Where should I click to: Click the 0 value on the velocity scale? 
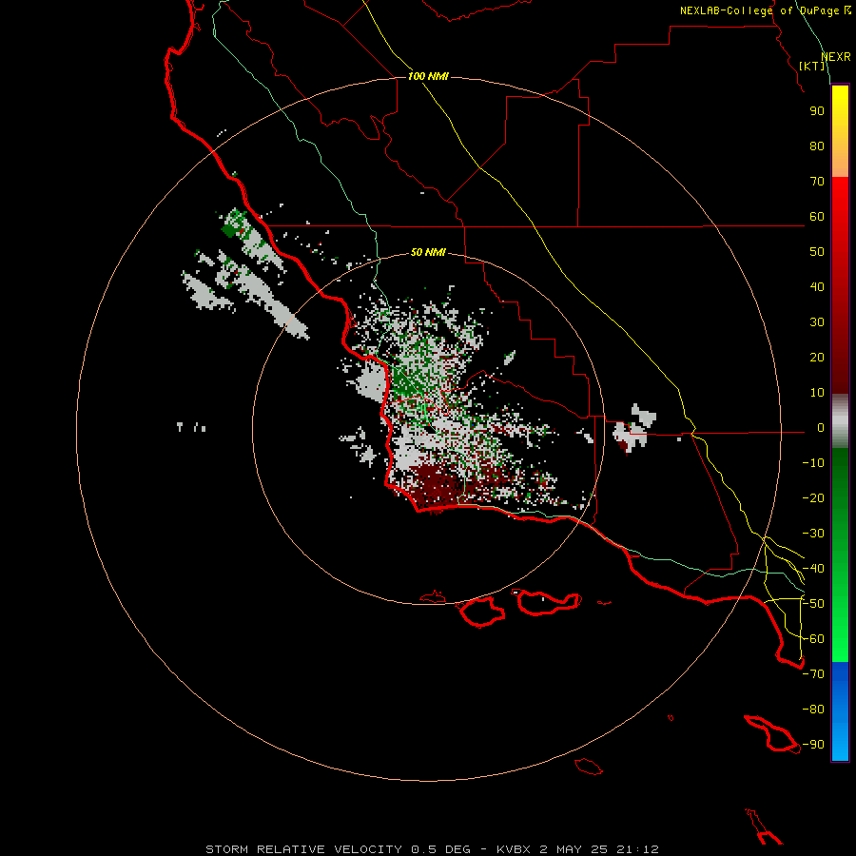(x=820, y=428)
